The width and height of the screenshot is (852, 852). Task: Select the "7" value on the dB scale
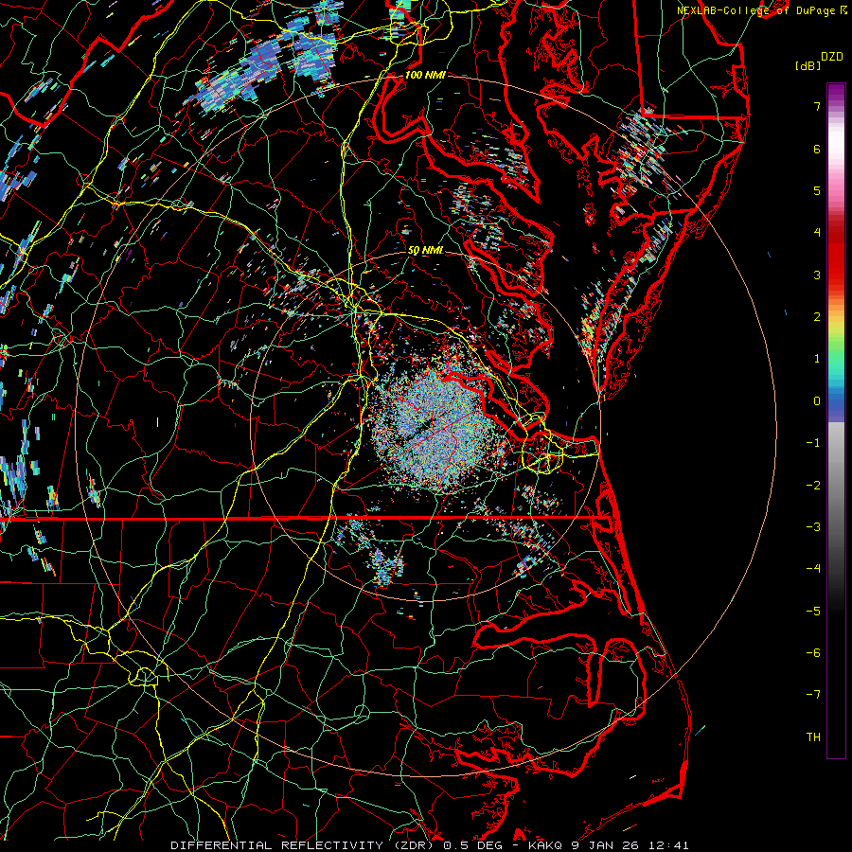click(x=817, y=106)
